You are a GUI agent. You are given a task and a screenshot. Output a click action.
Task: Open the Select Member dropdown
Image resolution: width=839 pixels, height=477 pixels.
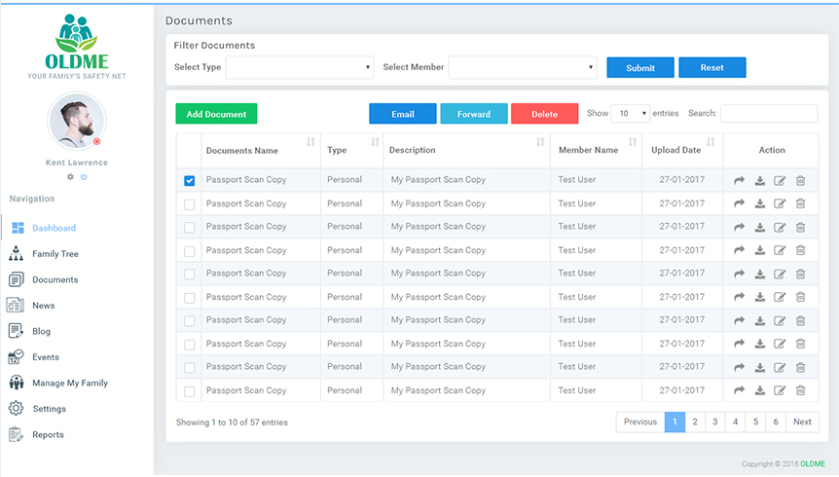coord(523,67)
